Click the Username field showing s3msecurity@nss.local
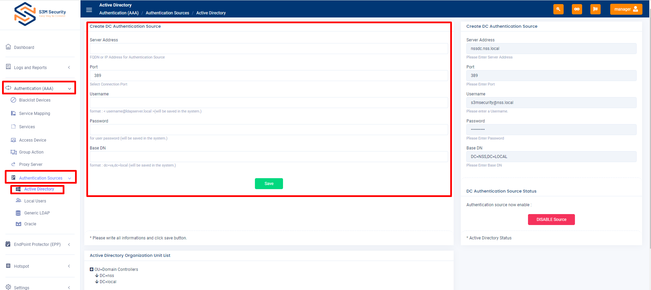This screenshot has height=290, width=651. pyautogui.click(x=551, y=103)
